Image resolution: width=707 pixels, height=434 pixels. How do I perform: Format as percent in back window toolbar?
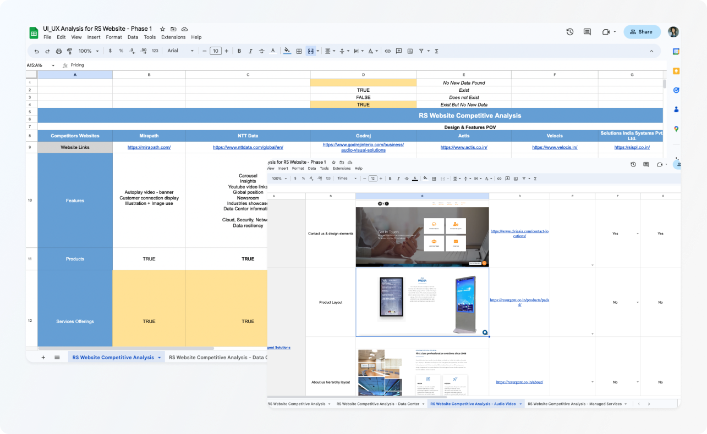tap(121, 51)
